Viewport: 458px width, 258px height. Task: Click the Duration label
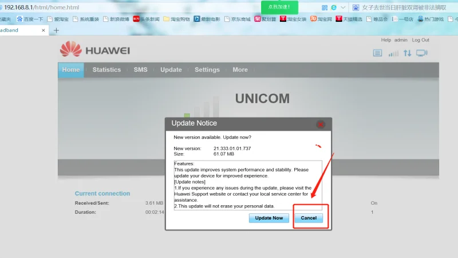85,212
